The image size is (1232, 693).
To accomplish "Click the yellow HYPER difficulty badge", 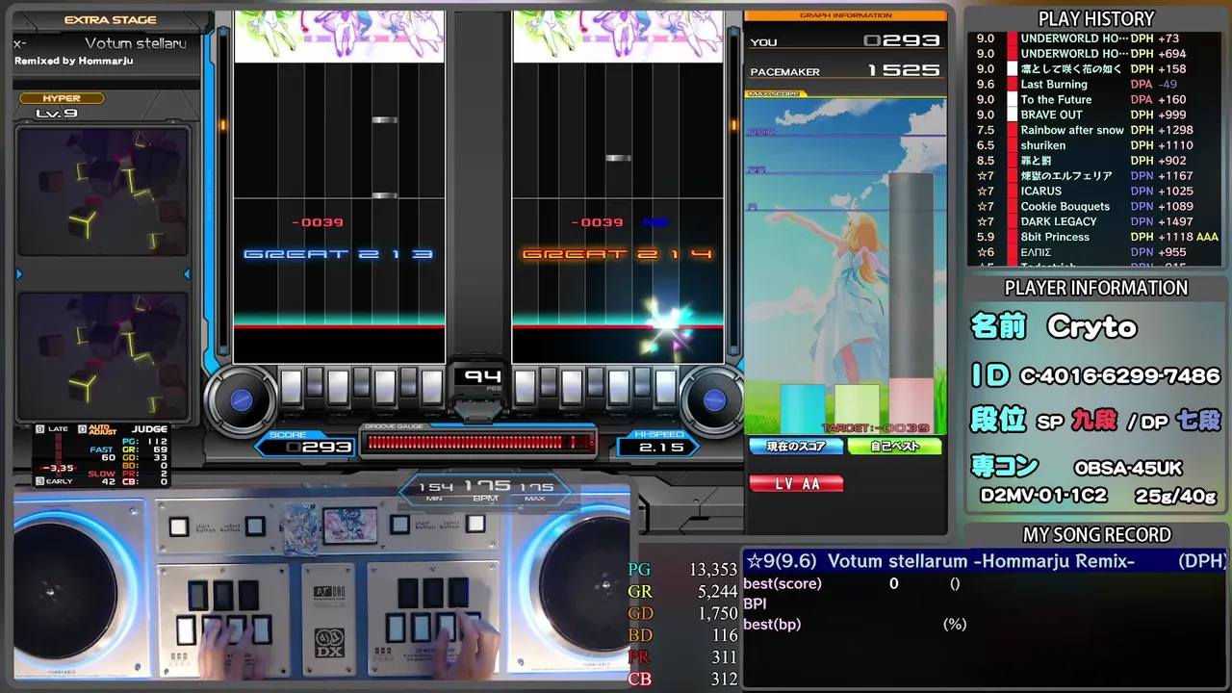I will point(62,98).
